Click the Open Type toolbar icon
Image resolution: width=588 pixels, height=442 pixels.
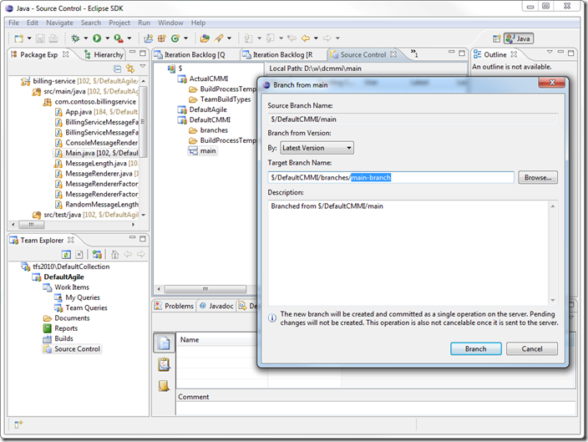click(205, 38)
